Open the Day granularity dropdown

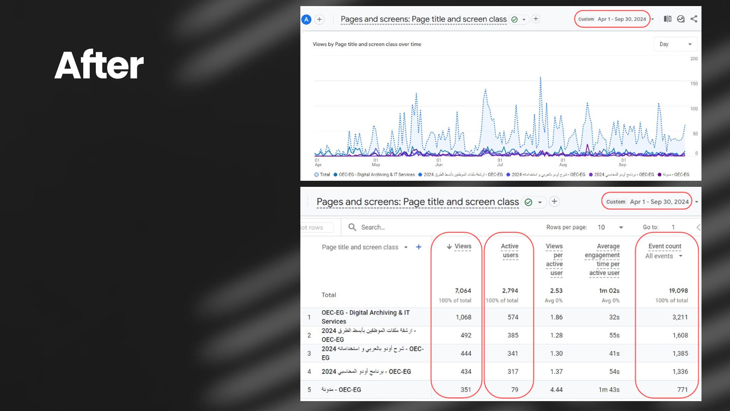pyautogui.click(x=675, y=44)
